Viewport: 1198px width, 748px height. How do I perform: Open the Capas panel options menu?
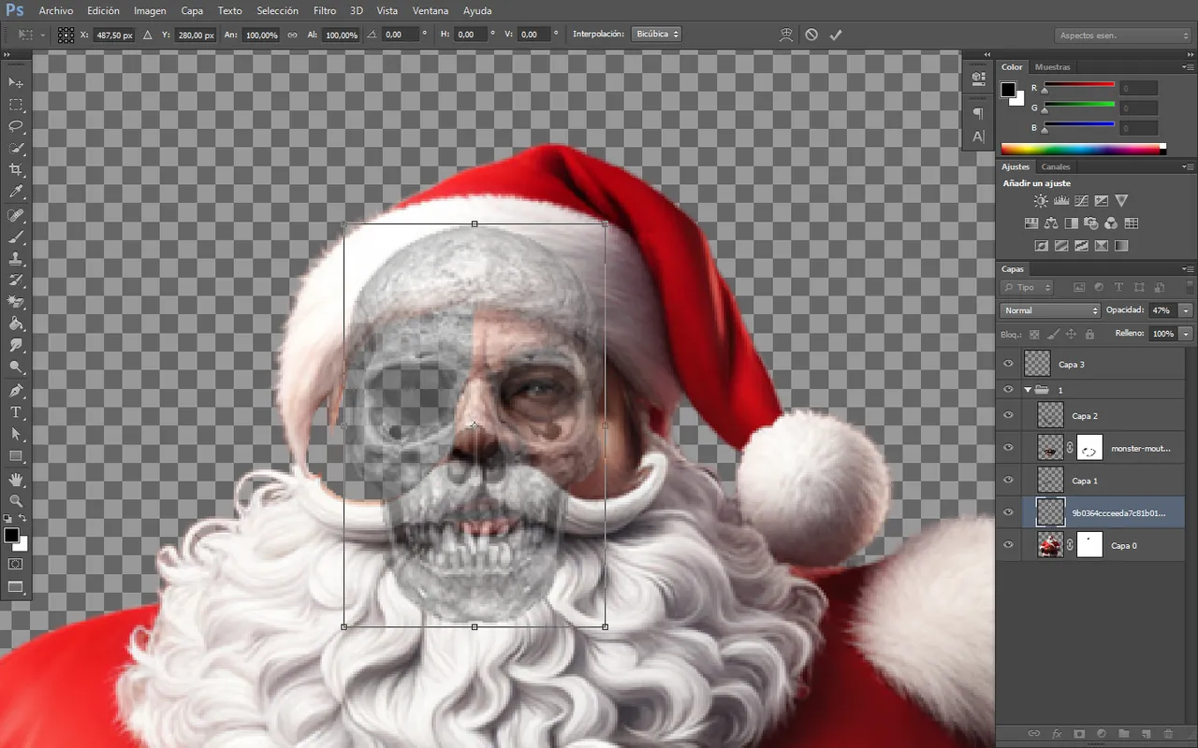1189,269
